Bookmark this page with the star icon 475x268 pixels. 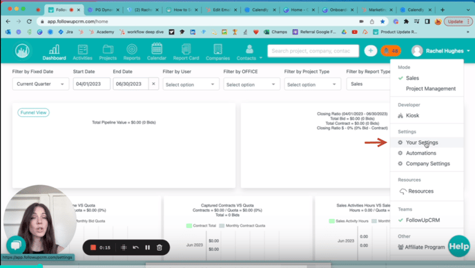point(382,21)
